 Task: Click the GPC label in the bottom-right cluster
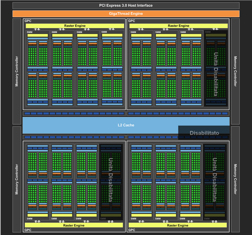pyautogui.click(x=131, y=230)
